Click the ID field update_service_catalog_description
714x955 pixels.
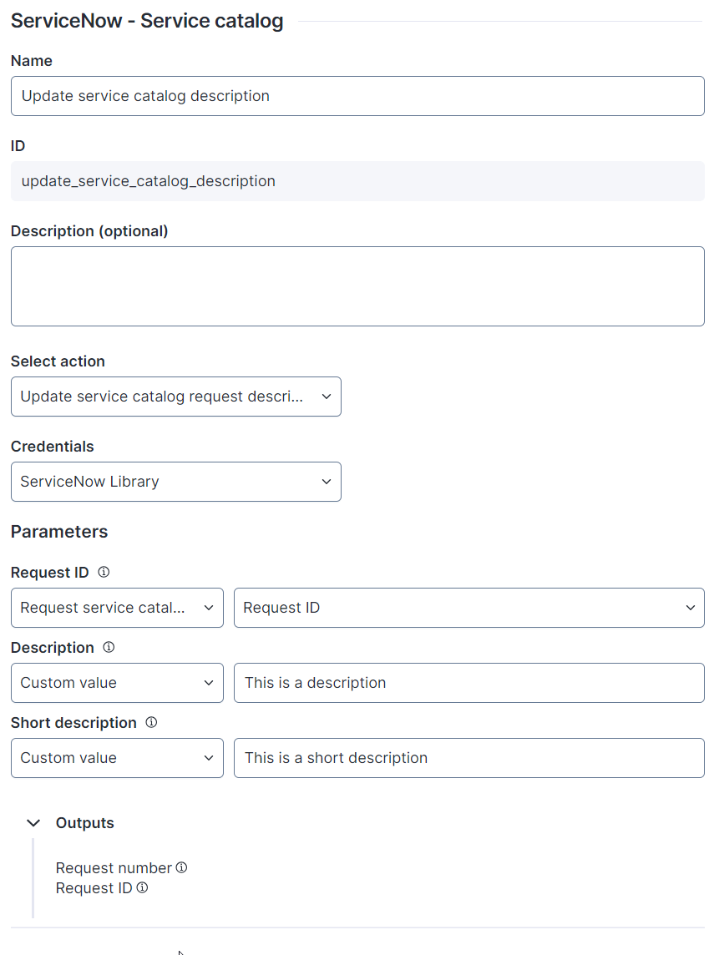[357, 181]
